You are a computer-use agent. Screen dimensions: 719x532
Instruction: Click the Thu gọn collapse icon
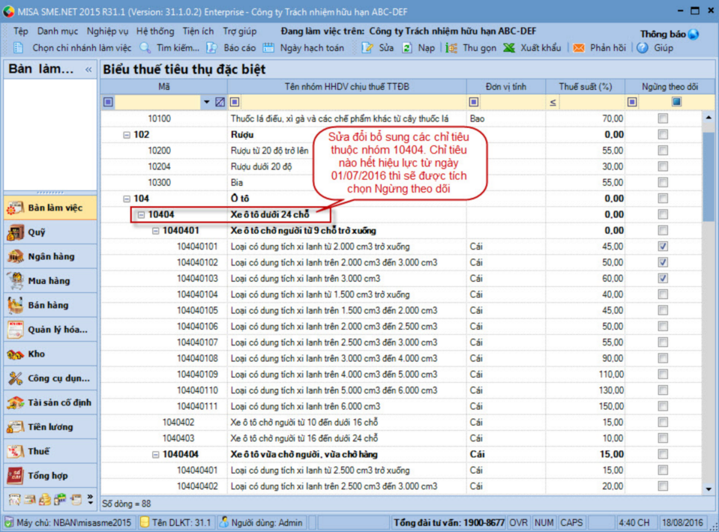(x=451, y=48)
